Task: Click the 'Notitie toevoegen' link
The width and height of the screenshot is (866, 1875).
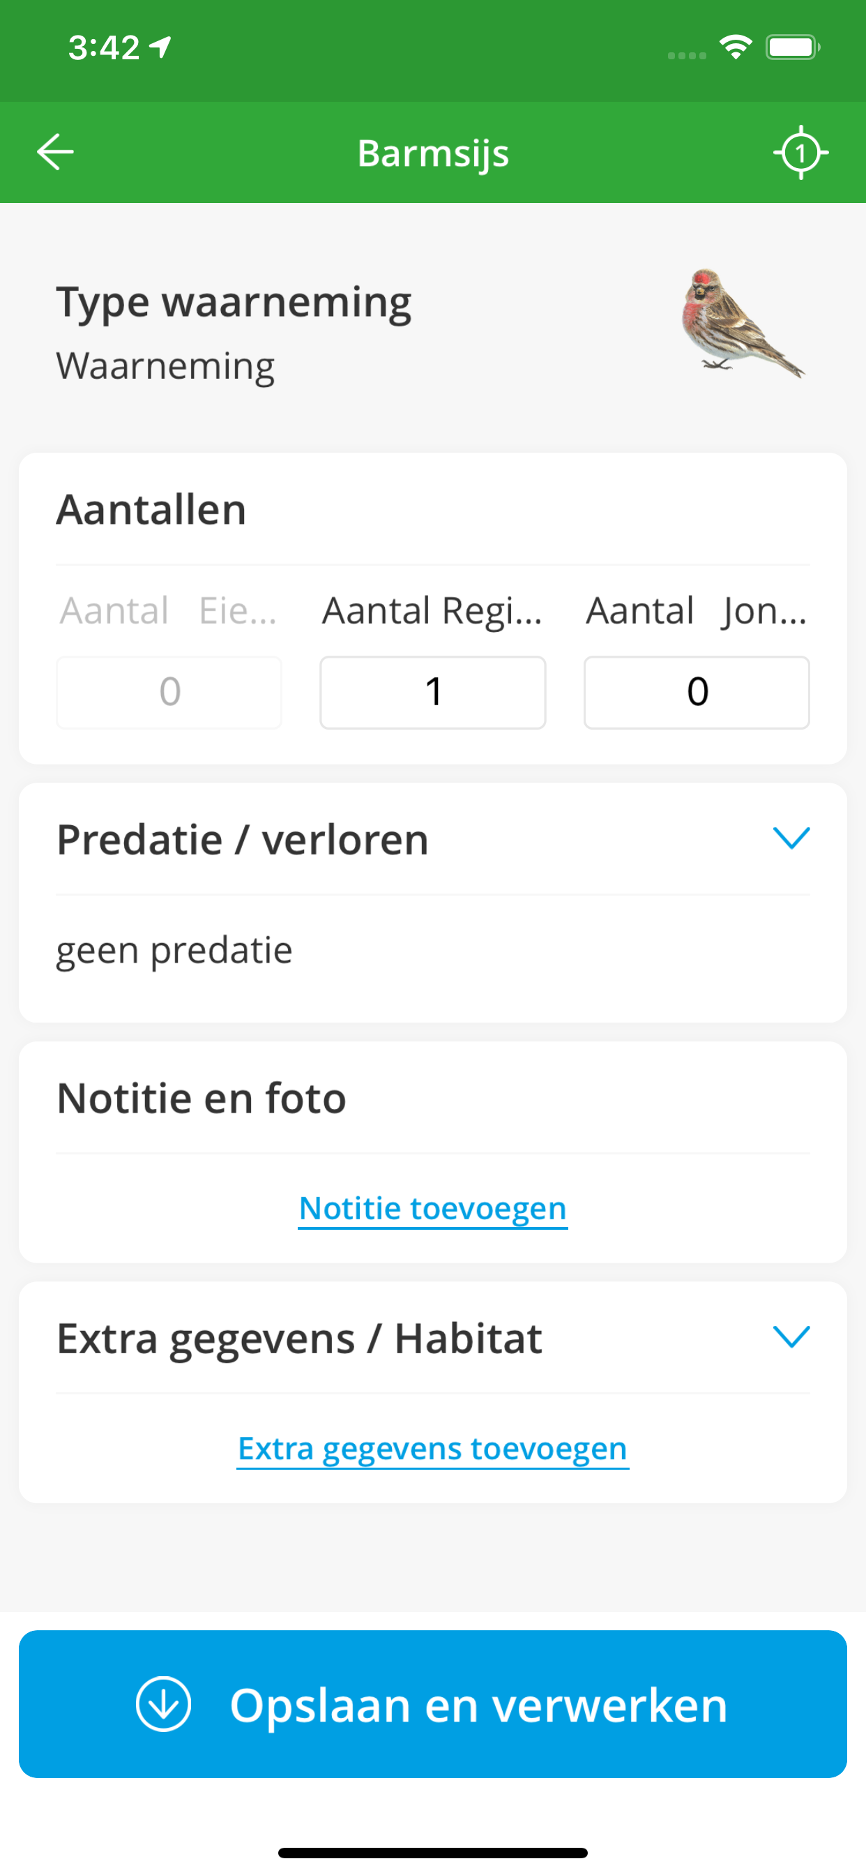Action: (x=433, y=1208)
